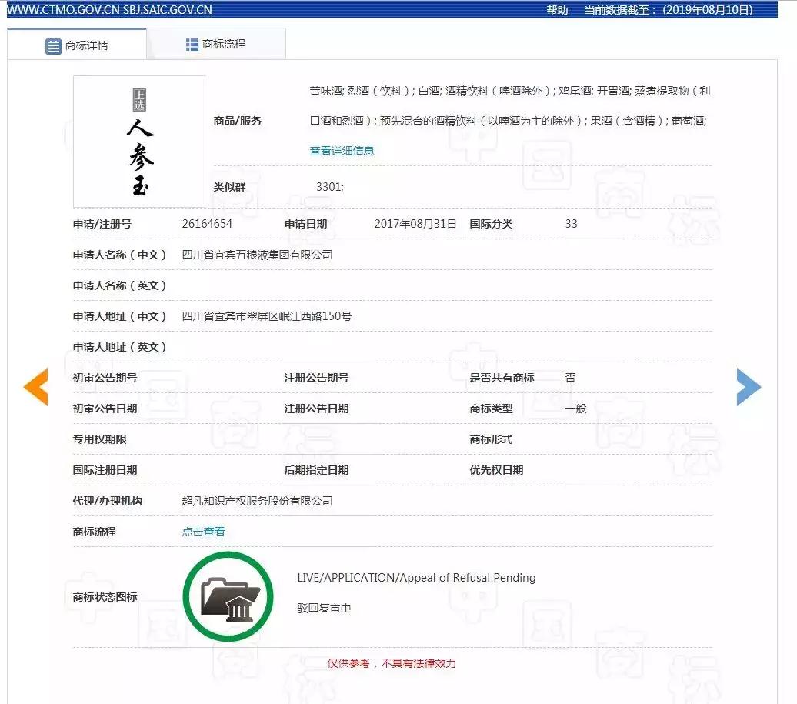Select application date 2017年08月31日
This screenshot has width=797, height=704.
415,224
